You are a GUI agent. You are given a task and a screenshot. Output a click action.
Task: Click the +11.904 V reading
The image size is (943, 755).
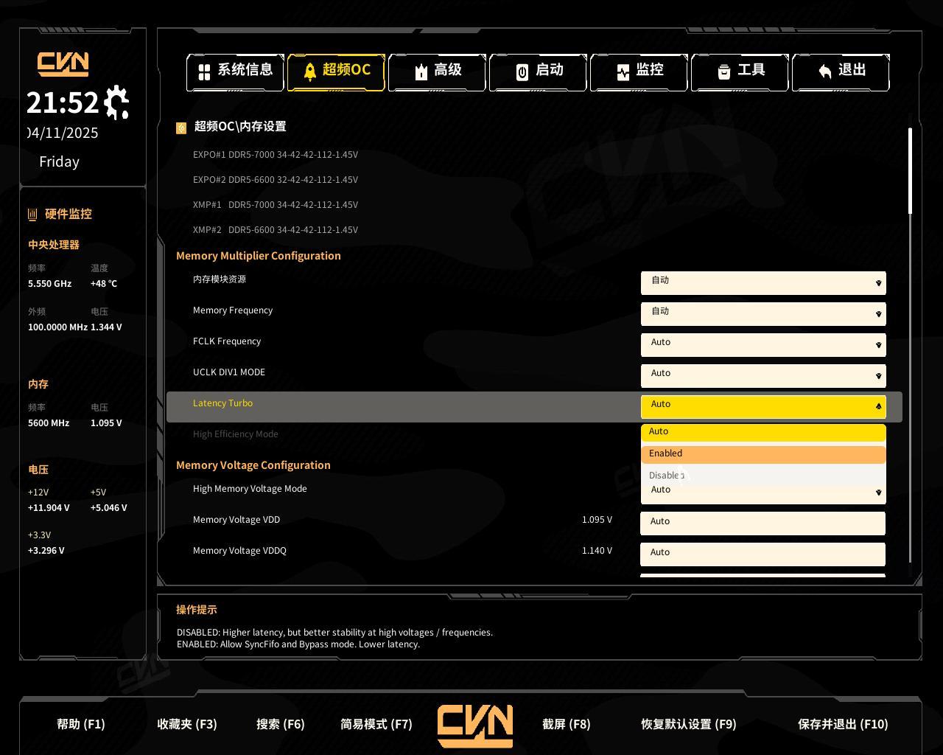point(49,508)
